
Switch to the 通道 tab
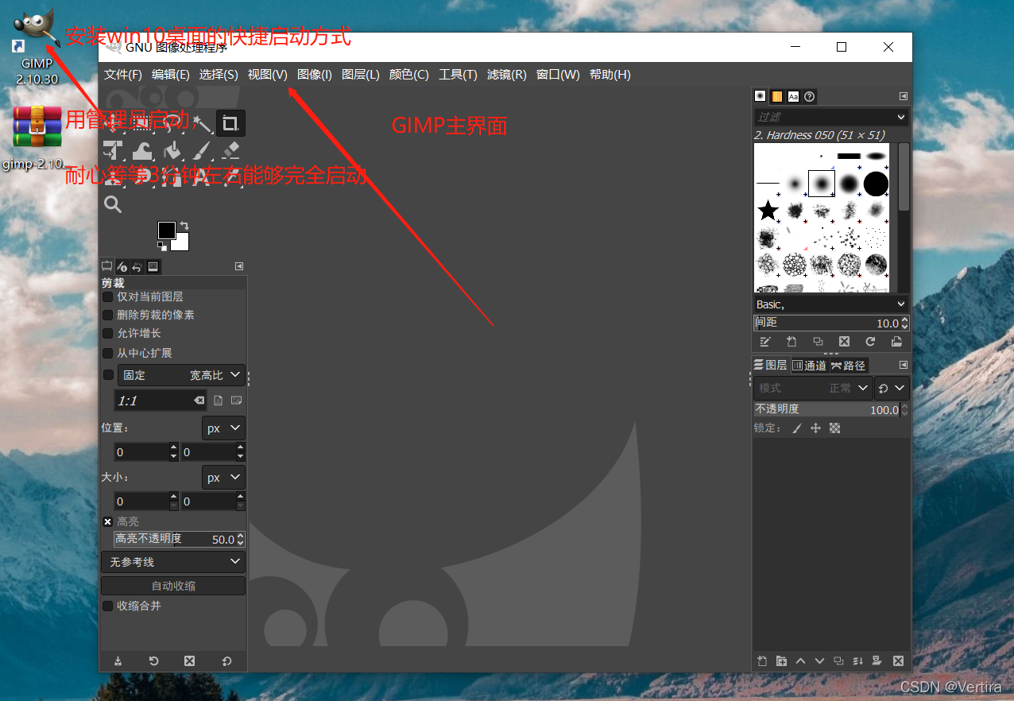[810, 366]
